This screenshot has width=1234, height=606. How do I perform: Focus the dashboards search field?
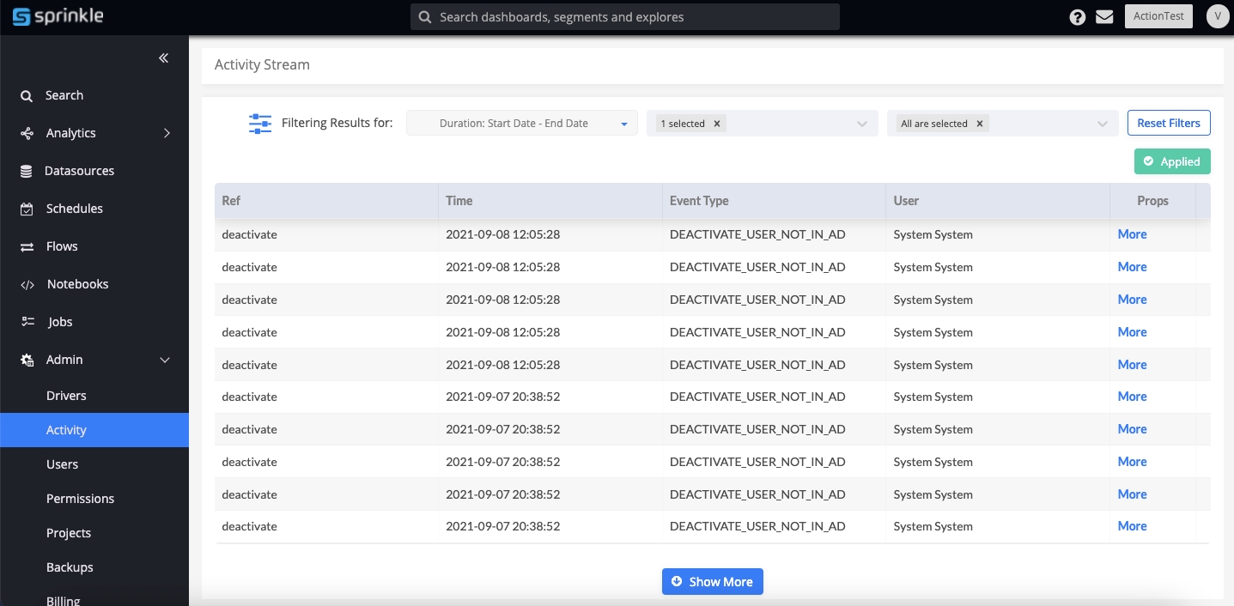[624, 17]
